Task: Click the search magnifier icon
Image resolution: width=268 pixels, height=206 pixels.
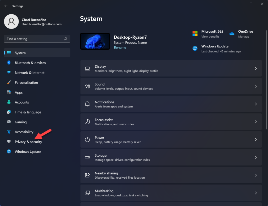Action: [65, 39]
